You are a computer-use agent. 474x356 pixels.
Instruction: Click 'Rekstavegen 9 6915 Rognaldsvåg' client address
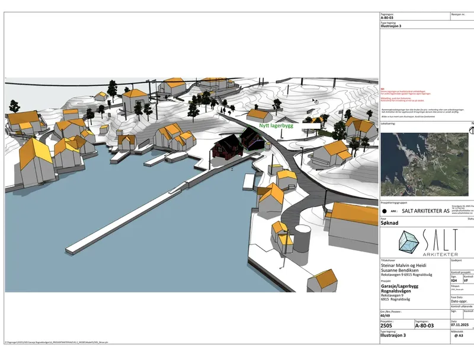coord(406,275)
